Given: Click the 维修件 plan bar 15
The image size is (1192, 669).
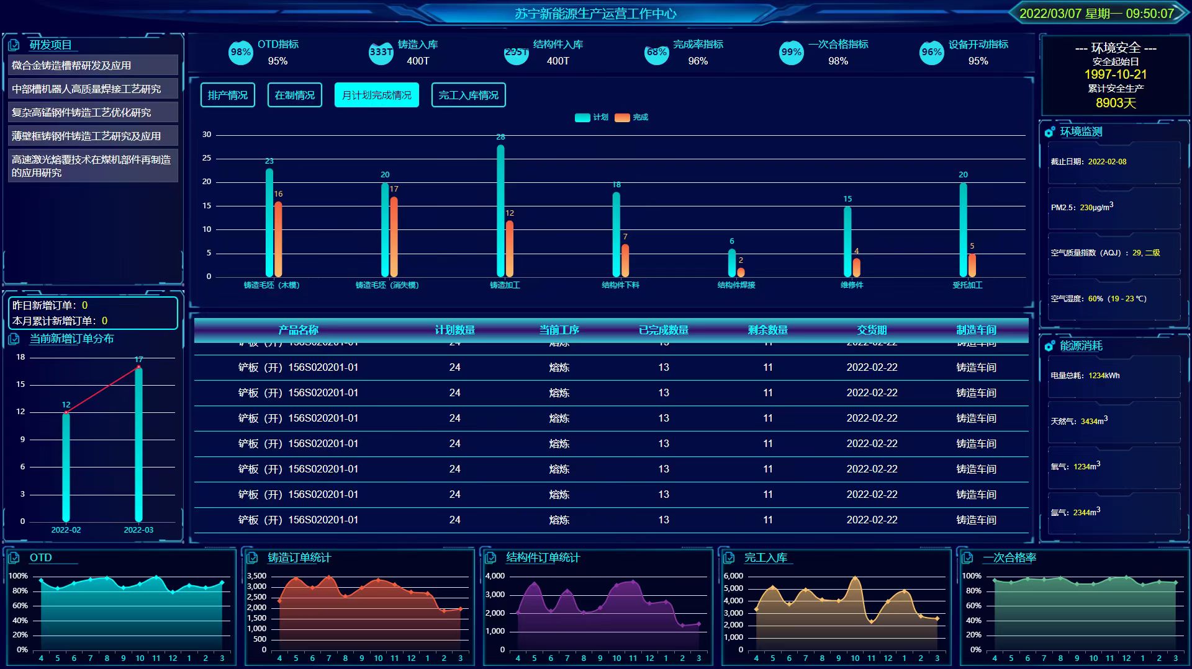Looking at the screenshot, I should [847, 242].
